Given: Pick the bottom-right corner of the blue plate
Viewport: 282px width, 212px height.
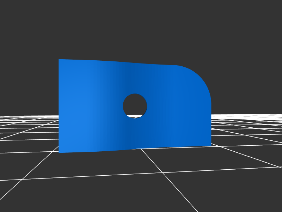Looking at the screenshot, I should pos(210,145).
